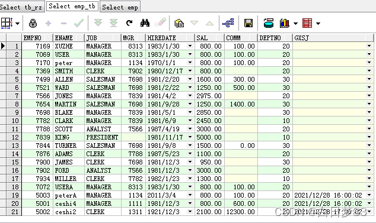Click GXSJ value in peterA row
This screenshot has width=376, height=223.
pos(328,195)
